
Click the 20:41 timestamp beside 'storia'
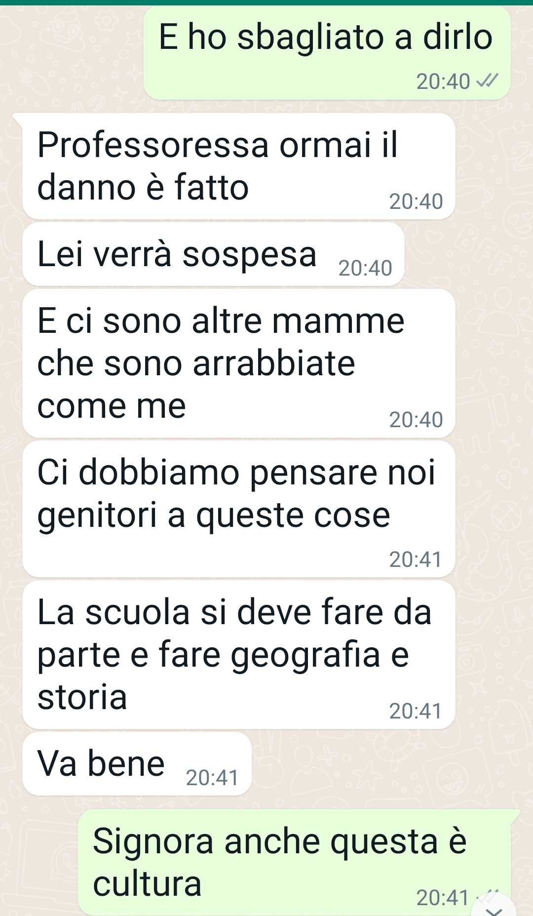[x=416, y=711]
